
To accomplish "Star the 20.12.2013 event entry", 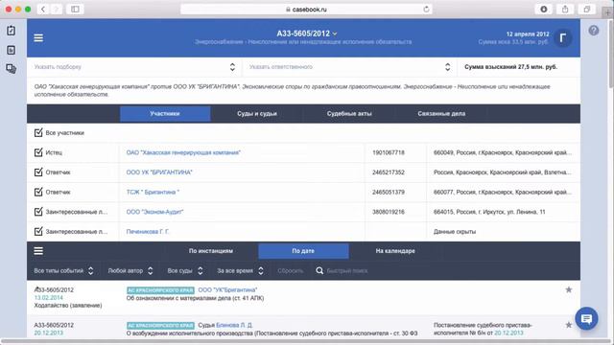I will (x=569, y=325).
